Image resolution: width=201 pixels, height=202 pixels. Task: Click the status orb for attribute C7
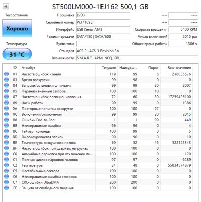click(6, 182)
